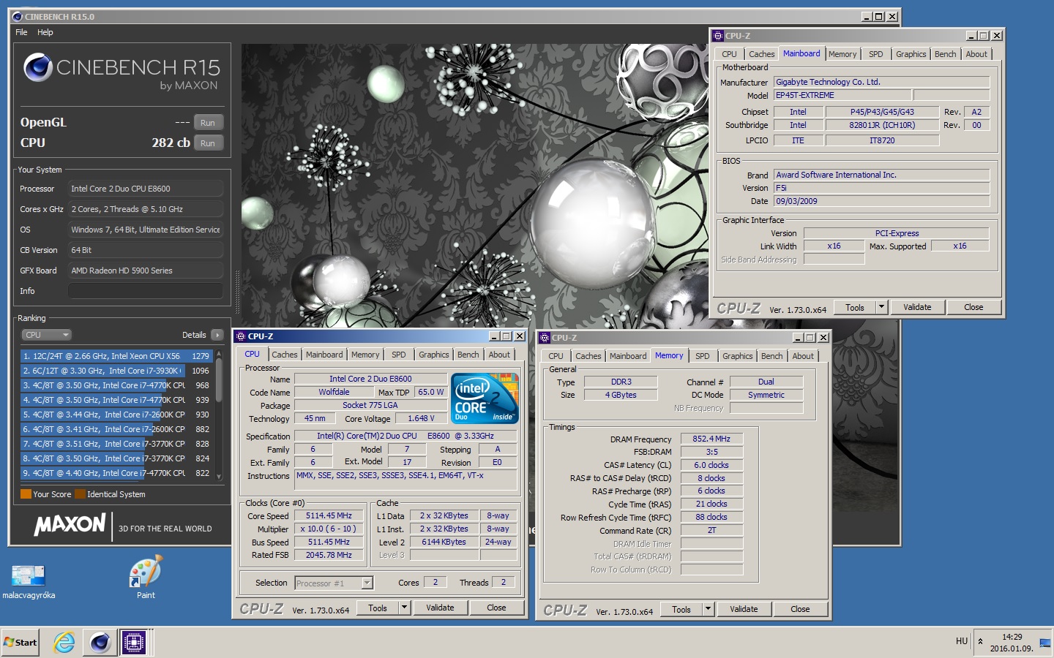Select ranking entry 2 Core i7-3930K

(116, 371)
